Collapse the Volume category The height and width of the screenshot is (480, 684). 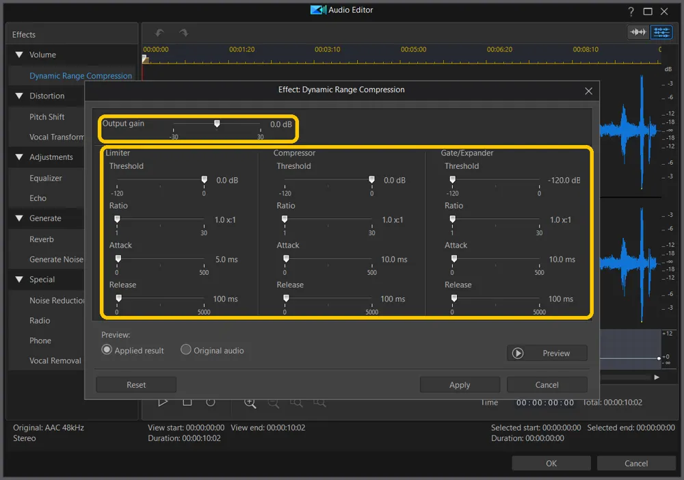pyautogui.click(x=19, y=55)
